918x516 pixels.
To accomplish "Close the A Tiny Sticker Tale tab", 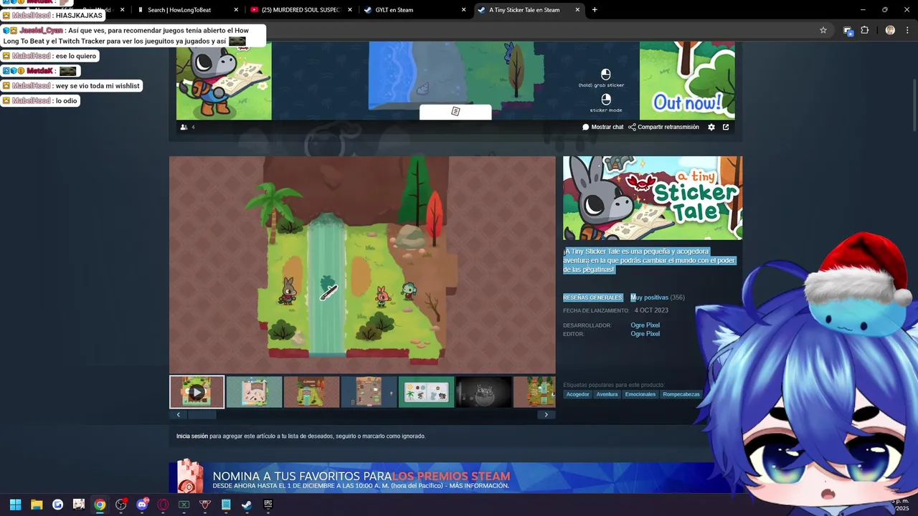I will pos(577,10).
